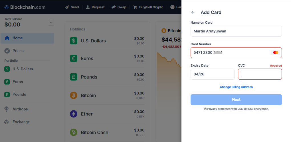Viewport: 291px width, 142px height.
Task: Click the Blockchain.com logo icon
Action: coord(7,7)
